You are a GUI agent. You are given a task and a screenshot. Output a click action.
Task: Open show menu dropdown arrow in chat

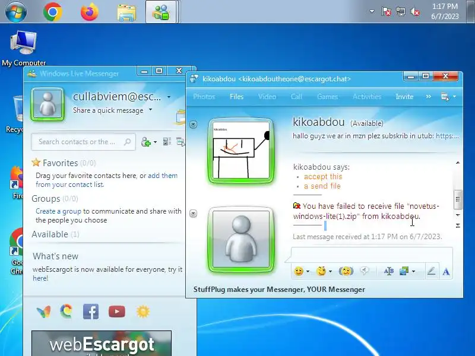click(x=454, y=97)
